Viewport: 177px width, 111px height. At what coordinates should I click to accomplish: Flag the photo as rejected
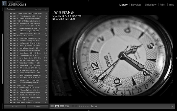point(76,106)
